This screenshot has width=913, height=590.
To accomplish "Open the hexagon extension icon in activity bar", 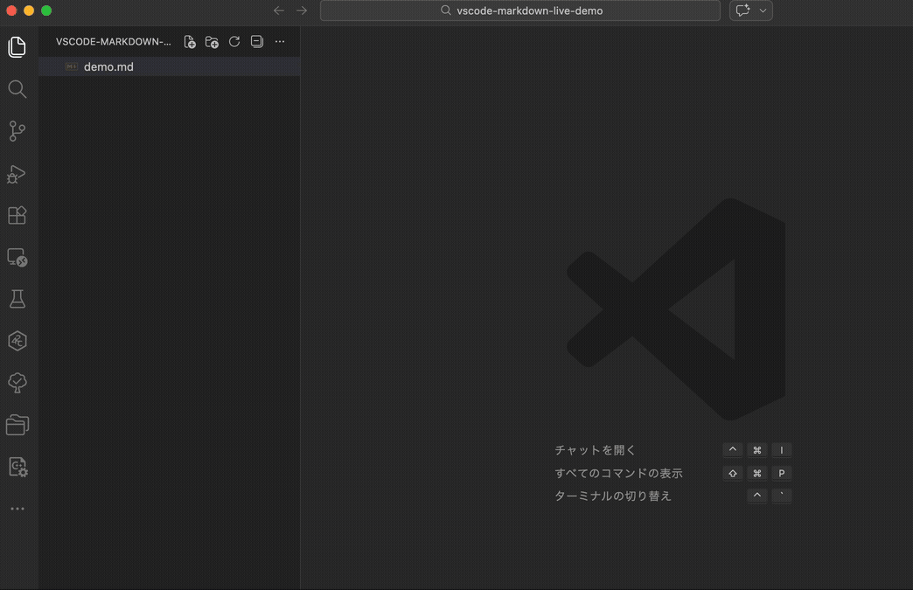I will 17,341.
